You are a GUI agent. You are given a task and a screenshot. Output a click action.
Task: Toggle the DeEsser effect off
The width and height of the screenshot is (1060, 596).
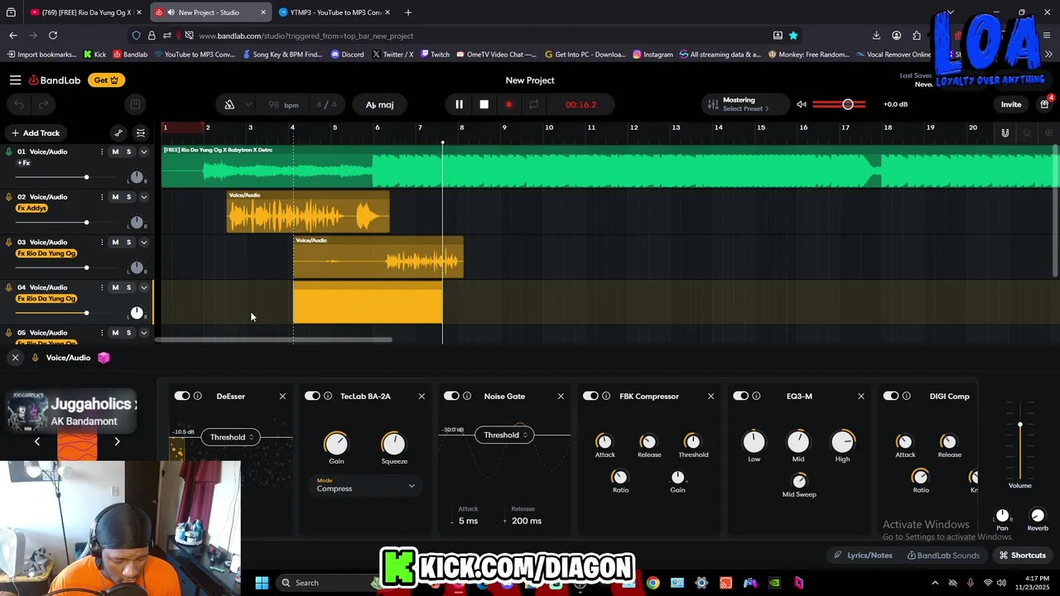(x=181, y=396)
